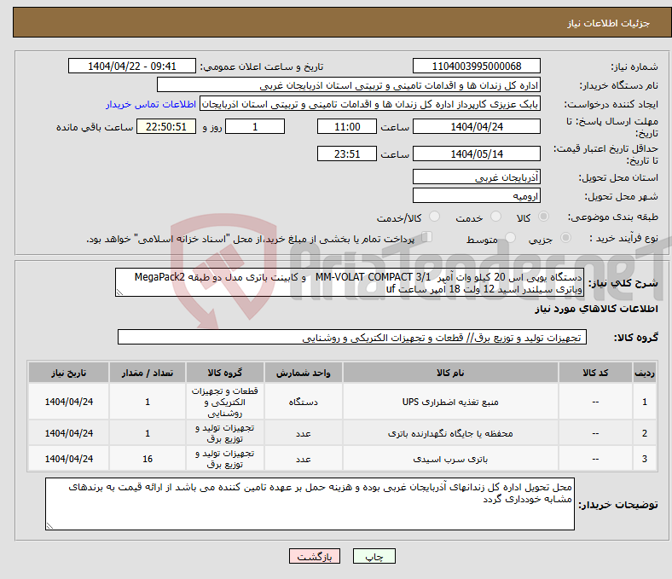Viewport: 672px width, 579px height.
Task: Click the announcement date field 1404/04/22 - 09:41
Action: 132,66
